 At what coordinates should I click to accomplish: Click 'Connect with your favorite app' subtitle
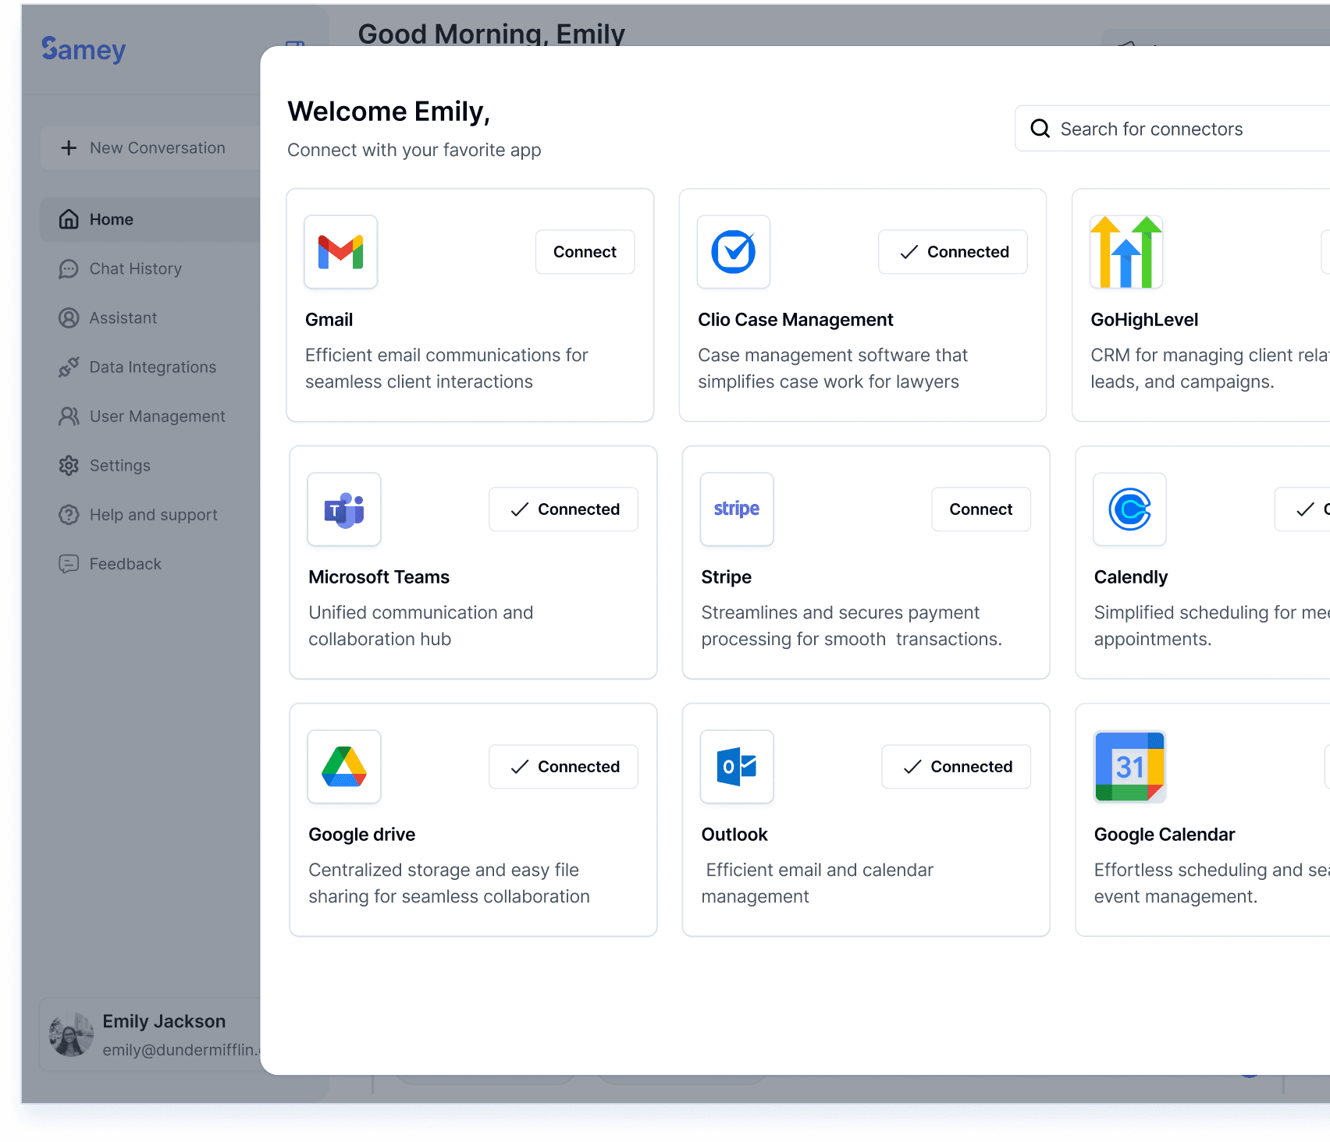414,150
